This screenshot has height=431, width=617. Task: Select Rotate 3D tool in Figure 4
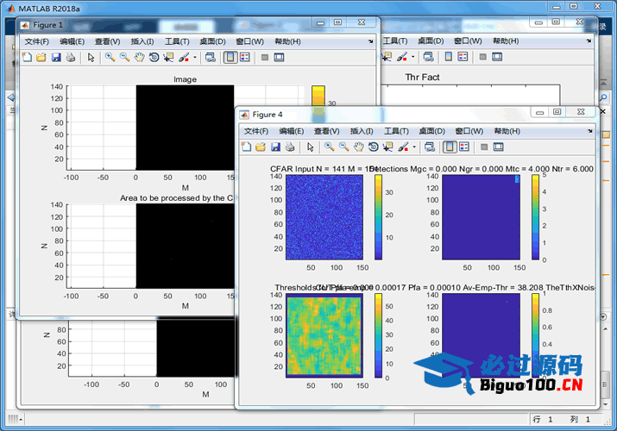point(373,147)
